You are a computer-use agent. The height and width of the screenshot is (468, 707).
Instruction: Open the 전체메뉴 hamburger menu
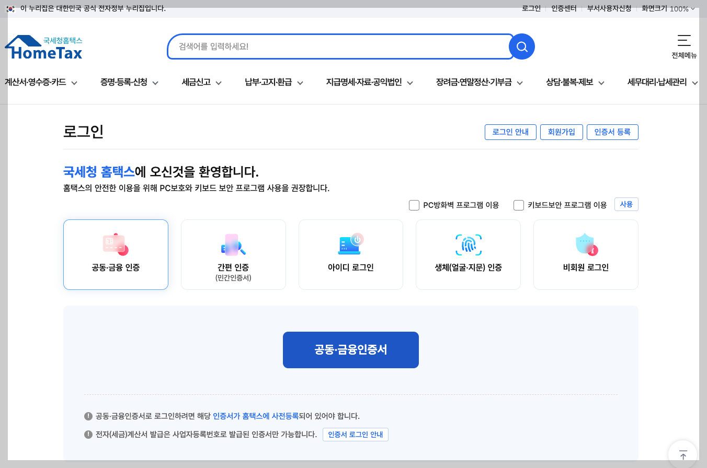coord(684,46)
